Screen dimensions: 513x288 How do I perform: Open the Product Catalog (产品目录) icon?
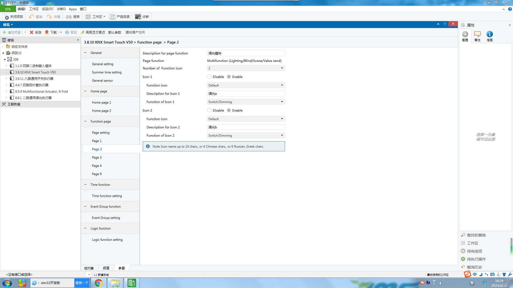pyautogui.click(x=112, y=17)
